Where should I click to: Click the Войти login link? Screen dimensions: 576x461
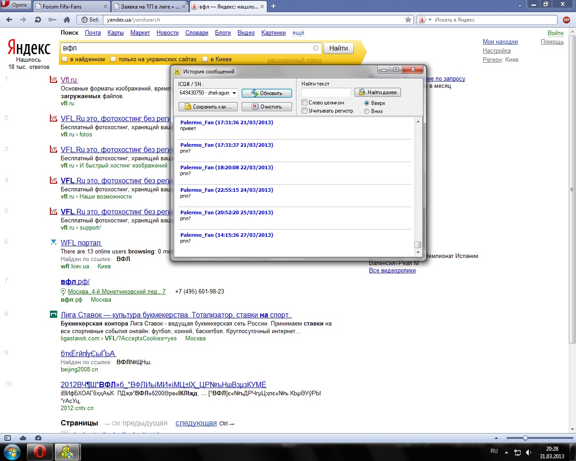[x=555, y=33]
